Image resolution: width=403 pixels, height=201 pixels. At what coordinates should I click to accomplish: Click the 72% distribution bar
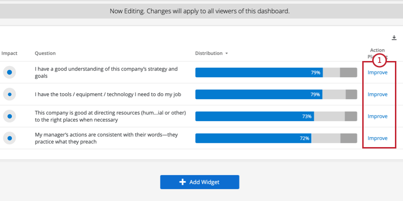click(253, 138)
